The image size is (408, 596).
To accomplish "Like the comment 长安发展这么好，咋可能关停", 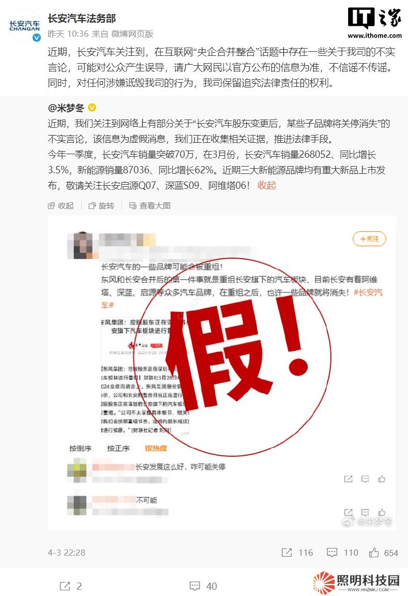I will (382, 479).
